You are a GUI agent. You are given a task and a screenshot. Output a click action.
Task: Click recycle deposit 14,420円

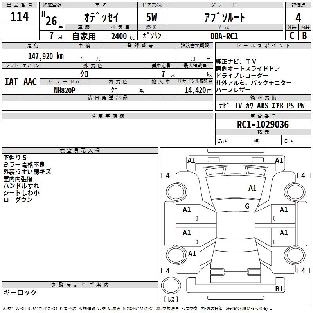pyautogui.click(x=198, y=90)
